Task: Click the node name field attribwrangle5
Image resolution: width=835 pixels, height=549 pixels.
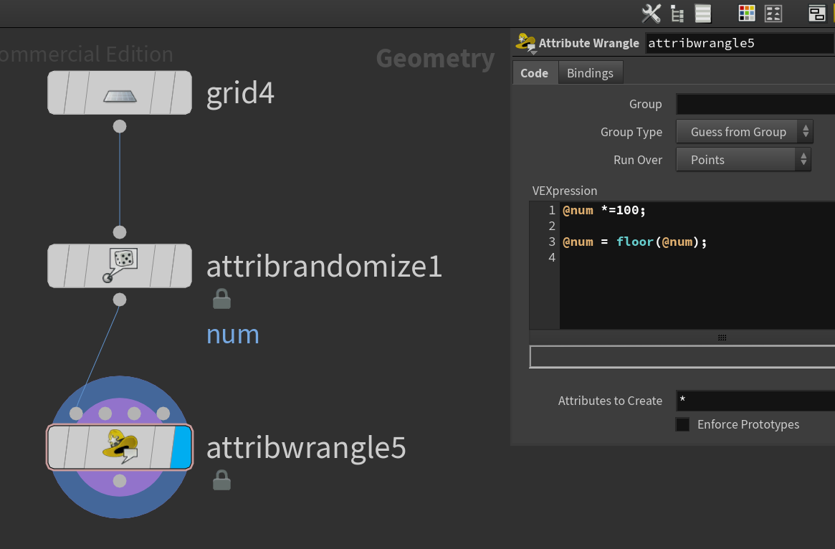Action: click(740, 43)
